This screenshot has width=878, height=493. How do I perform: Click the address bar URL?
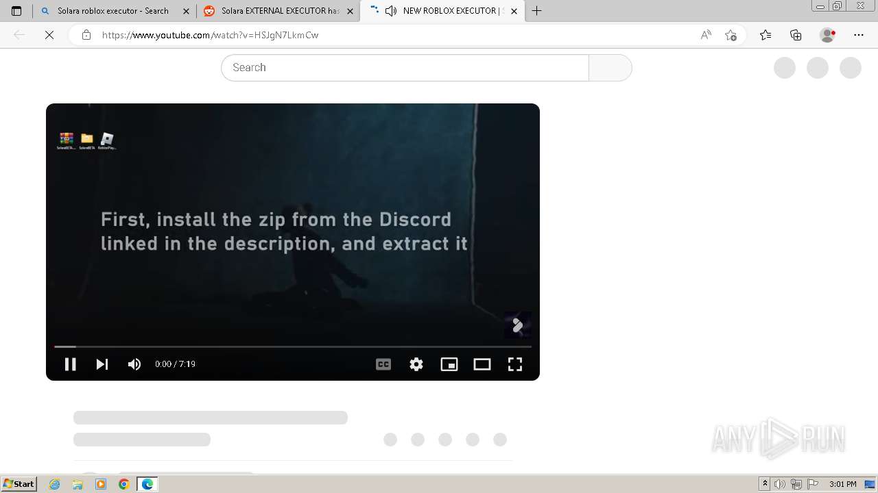tap(210, 35)
